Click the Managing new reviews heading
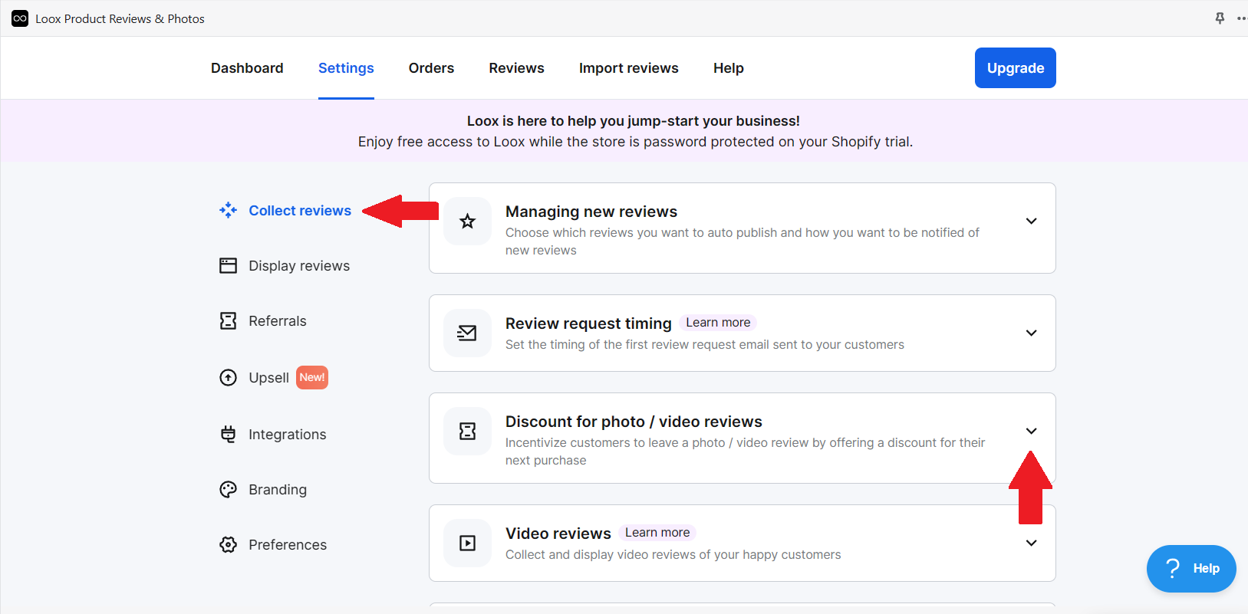This screenshot has height=614, width=1248. 591,212
